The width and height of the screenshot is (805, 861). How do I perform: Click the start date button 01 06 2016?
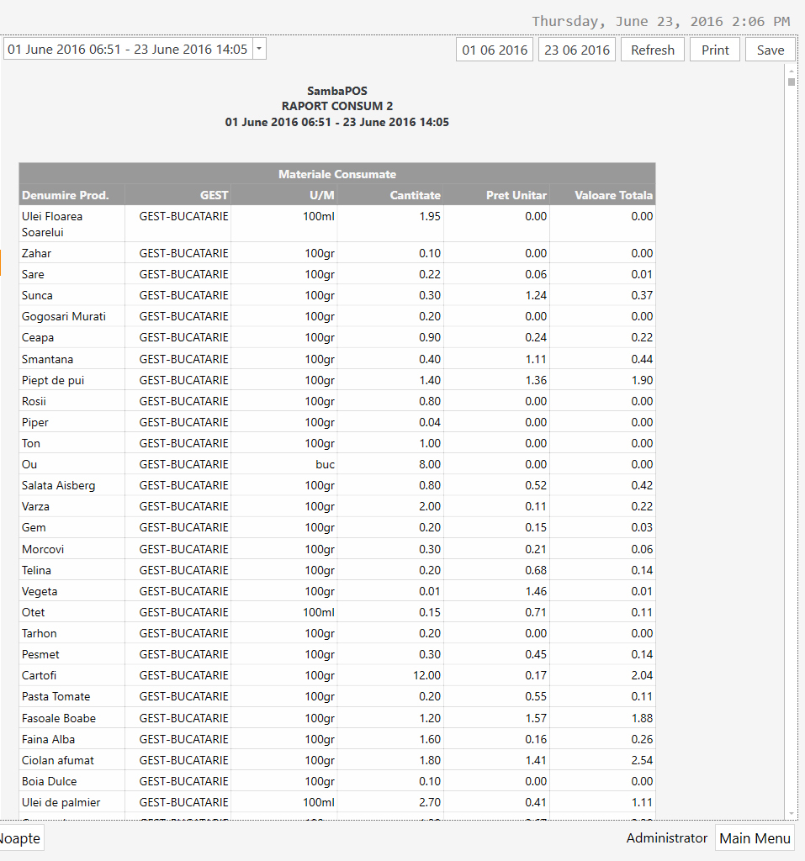coord(494,49)
